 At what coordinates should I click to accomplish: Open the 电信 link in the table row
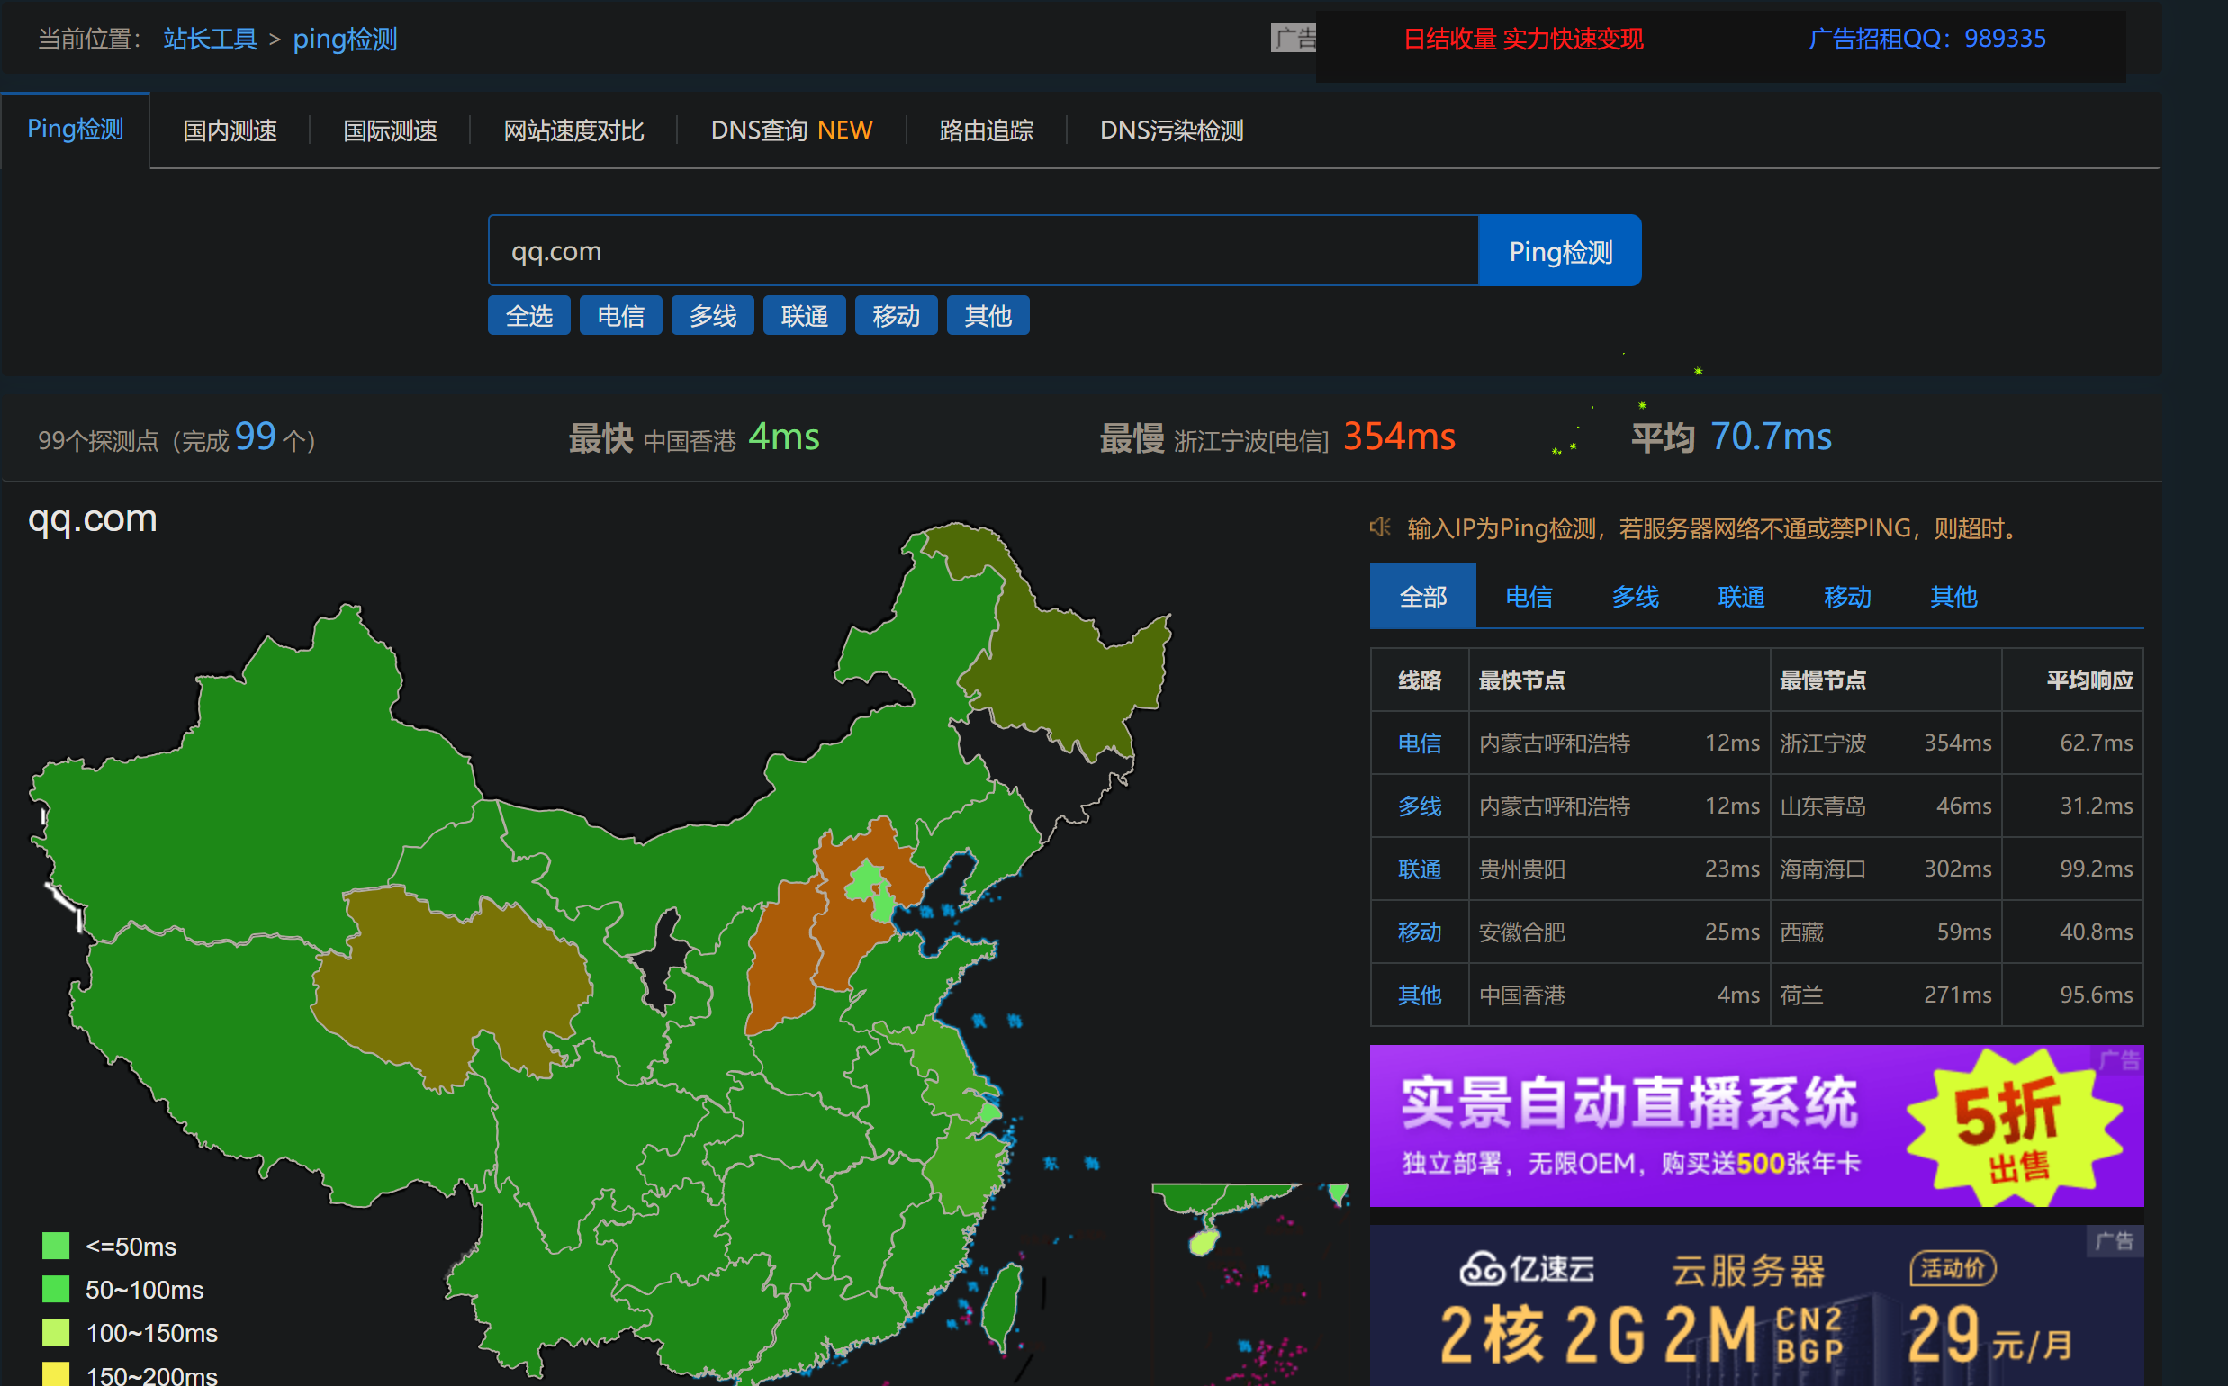pos(1420,742)
